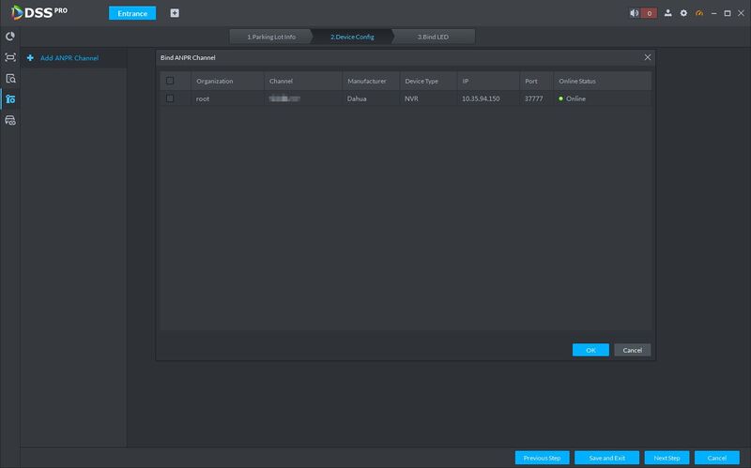Open the user account icon in title bar

[x=667, y=13]
